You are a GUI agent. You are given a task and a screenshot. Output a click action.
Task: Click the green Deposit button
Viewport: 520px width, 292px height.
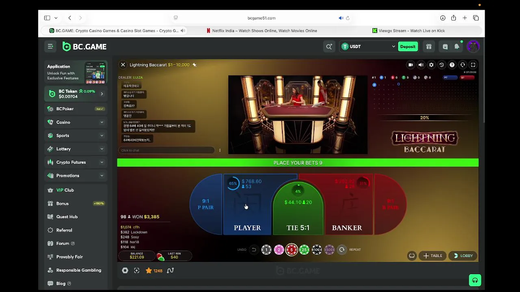[x=407, y=47]
